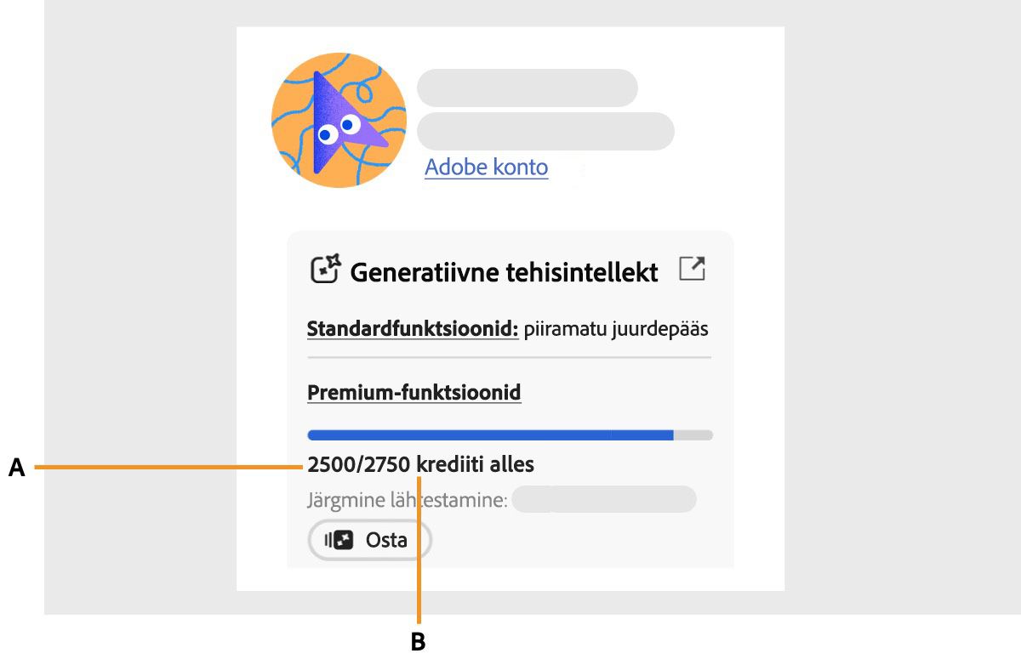Click the pin mark on the generative AI icon

(333, 260)
